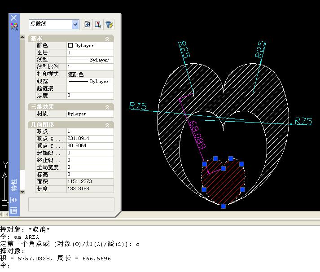Screen dimensions: 320x272
Task: Edit the 顶点 X value 231.0914
Action: [90, 138]
